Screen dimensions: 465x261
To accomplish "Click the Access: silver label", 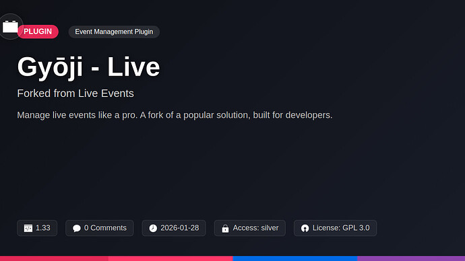I will point(255,228).
